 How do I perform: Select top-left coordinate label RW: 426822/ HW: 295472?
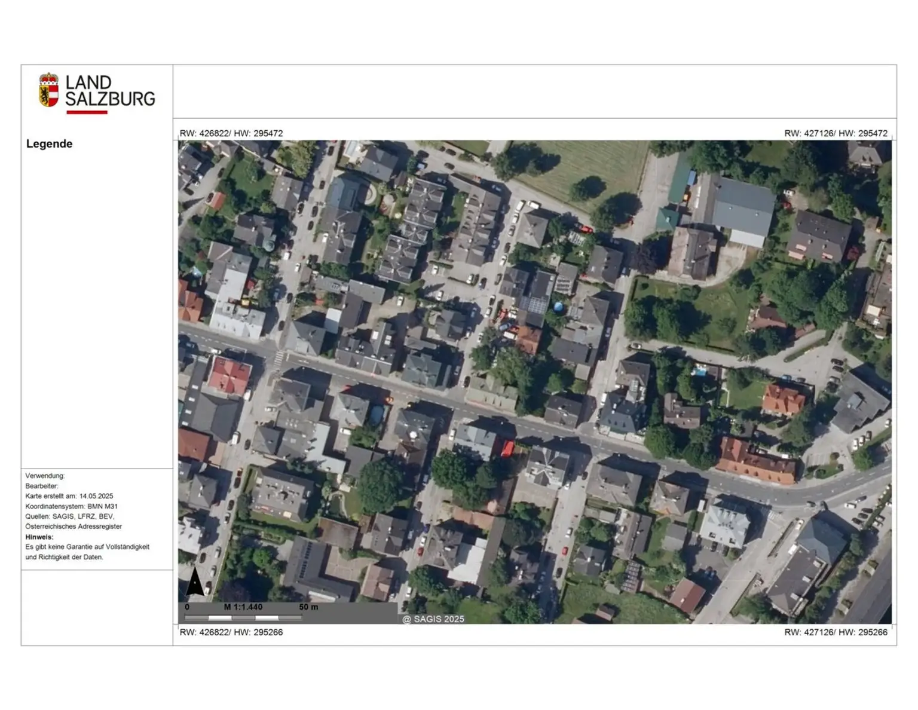click(x=231, y=133)
